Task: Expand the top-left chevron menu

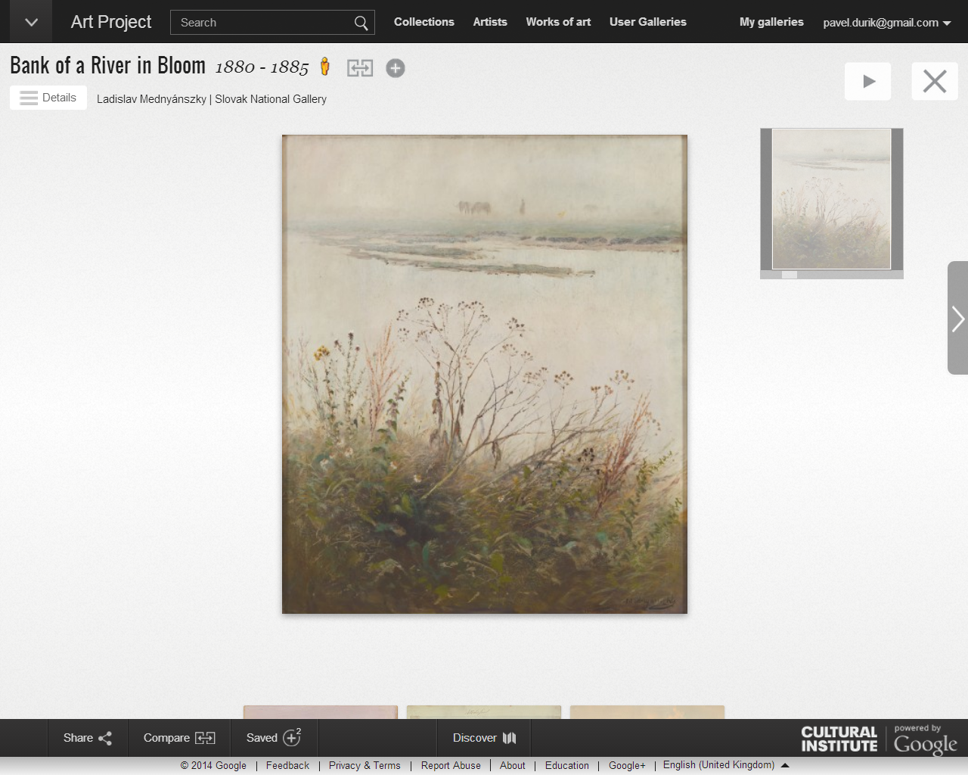Action: 31,22
